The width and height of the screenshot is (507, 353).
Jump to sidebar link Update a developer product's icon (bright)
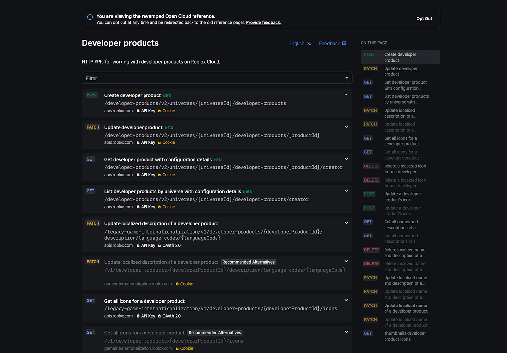tap(403, 197)
